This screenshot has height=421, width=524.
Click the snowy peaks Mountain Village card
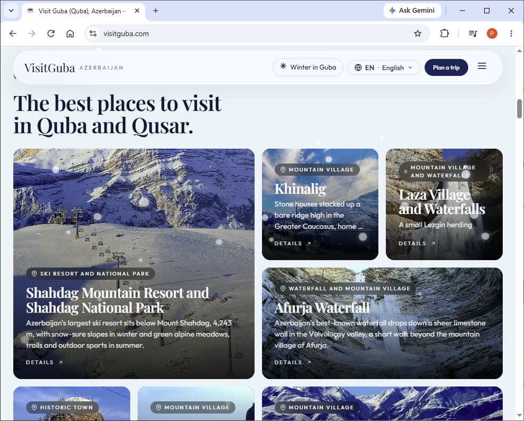click(x=382, y=403)
